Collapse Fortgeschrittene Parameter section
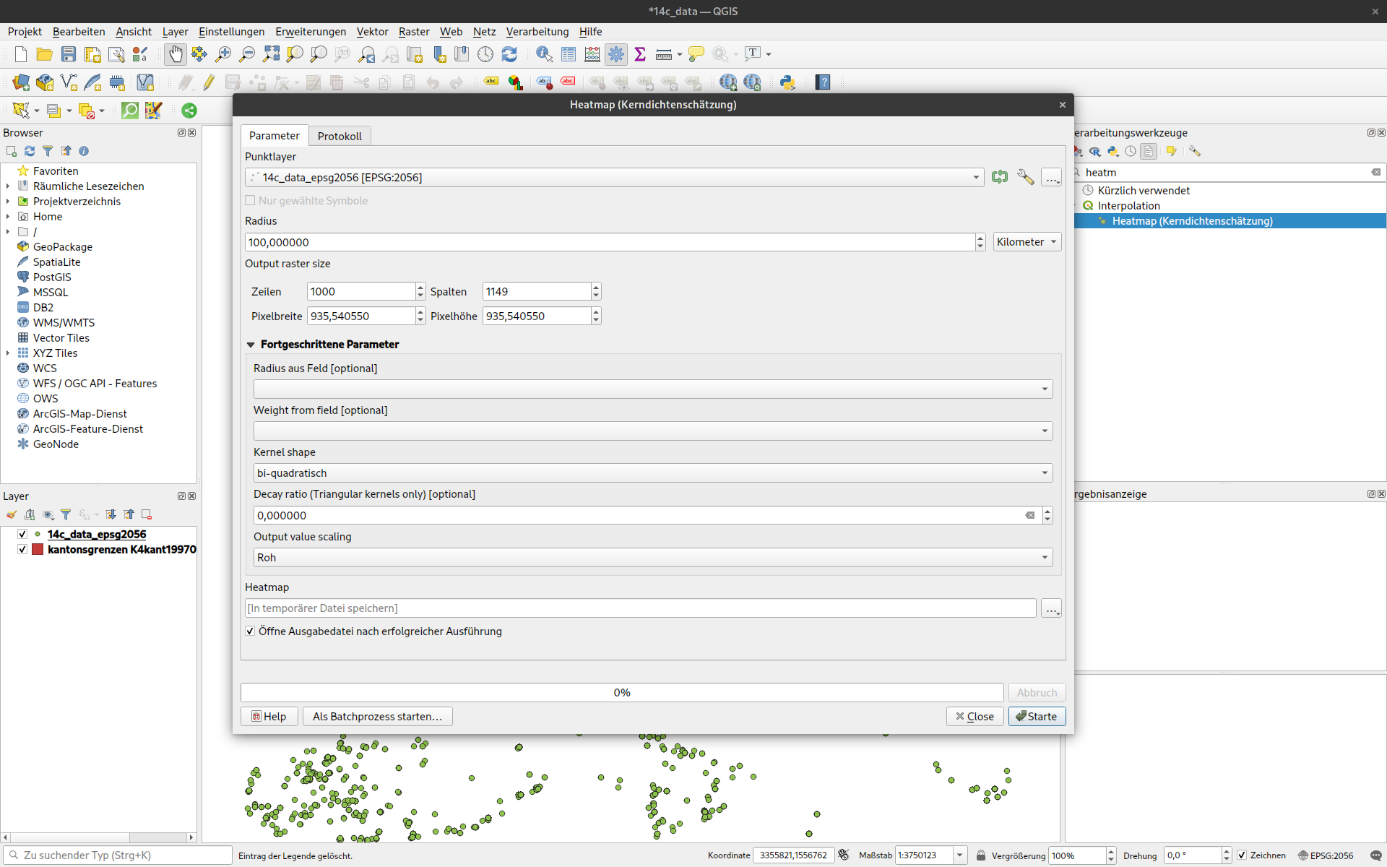This screenshot has height=867, width=1387. tap(251, 345)
